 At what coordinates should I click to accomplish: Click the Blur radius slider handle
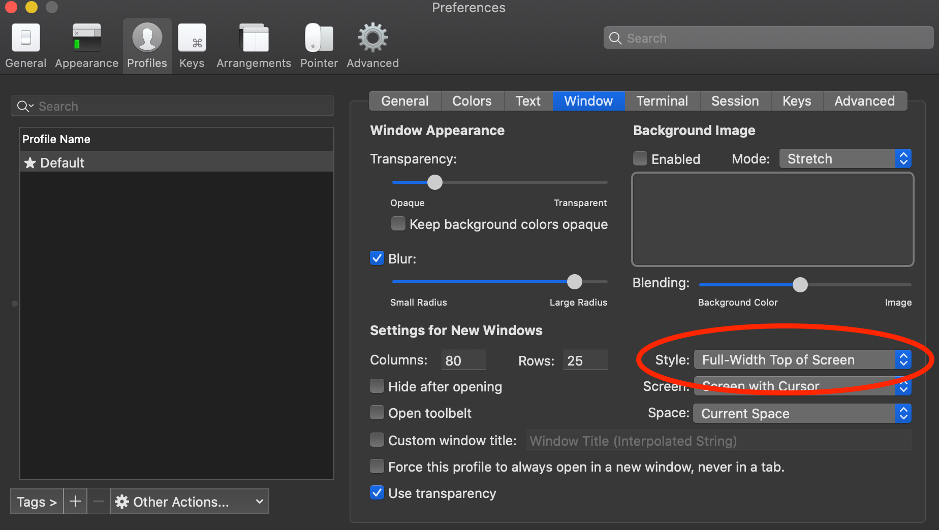(575, 282)
